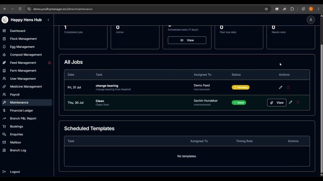Click the 'No templates.' text
The height and width of the screenshot is (181, 323).
click(x=187, y=156)
